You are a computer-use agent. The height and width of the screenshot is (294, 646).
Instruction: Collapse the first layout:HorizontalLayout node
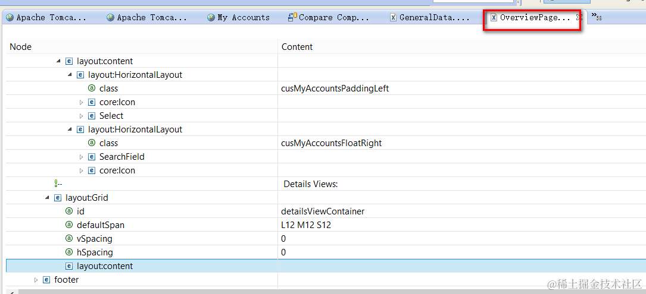click(x=70, y=75)
